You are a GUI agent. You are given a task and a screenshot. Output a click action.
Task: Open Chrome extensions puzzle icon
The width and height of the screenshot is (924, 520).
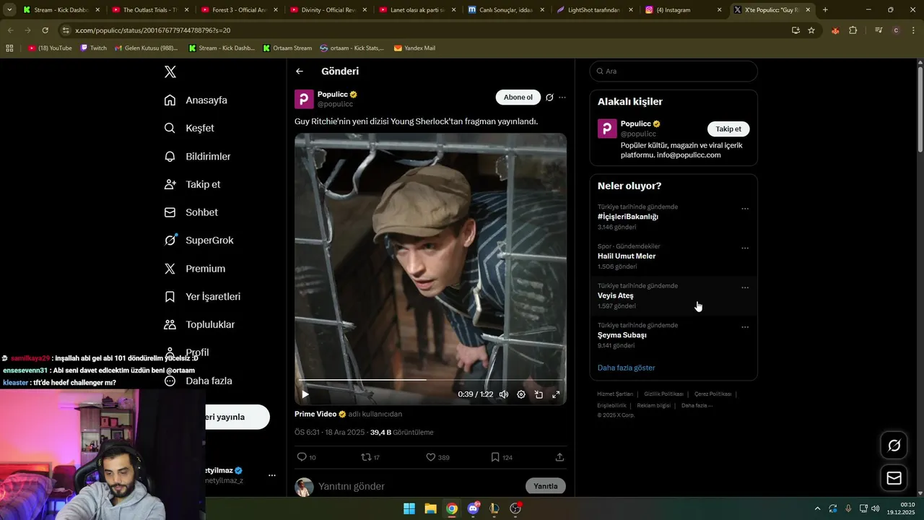coord(853,30)
